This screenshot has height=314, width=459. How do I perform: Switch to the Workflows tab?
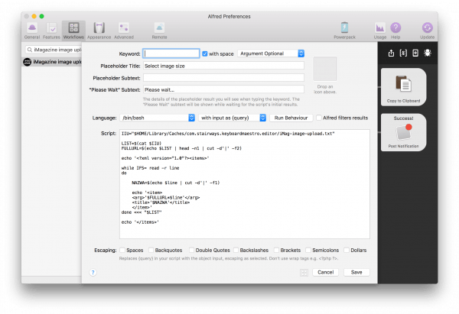(73, 31)
